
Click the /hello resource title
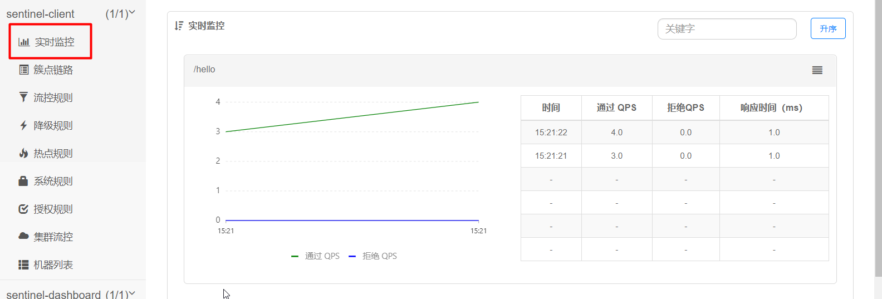(x=204, y=70)
